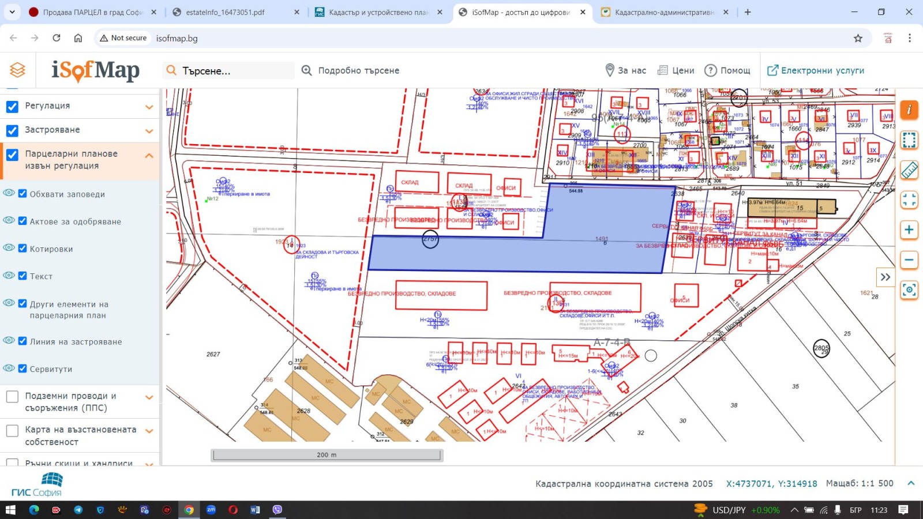Expand the right panel double-arrow
Image resolution: width=923 pixels, height=519 pixels.
(885, 277)
